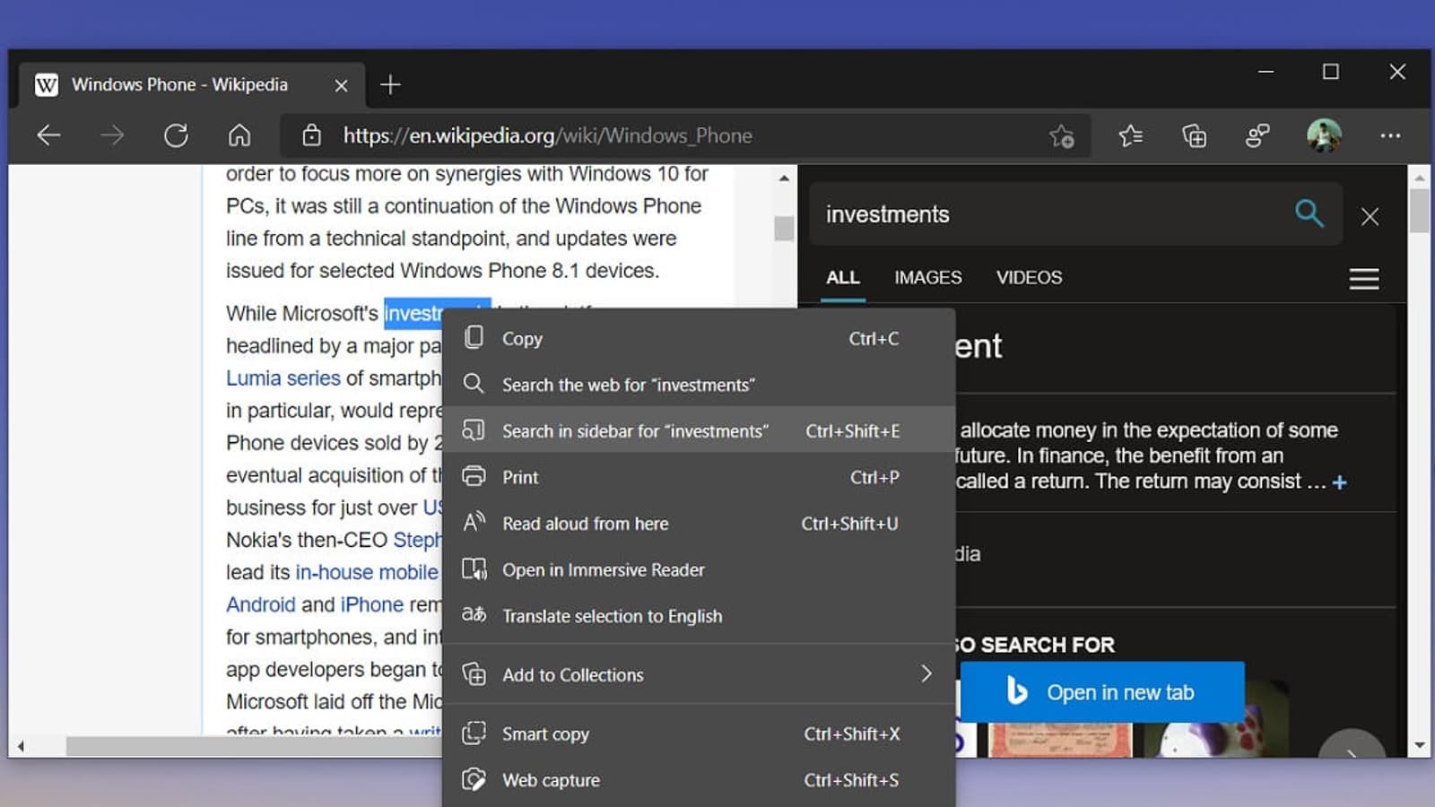
Task: Maximize the Edge browser window
Action: click(1331, 72)
